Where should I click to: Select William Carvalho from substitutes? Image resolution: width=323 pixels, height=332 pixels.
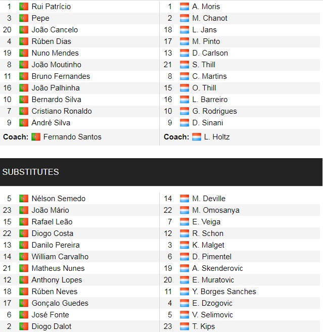pos(60,257)
